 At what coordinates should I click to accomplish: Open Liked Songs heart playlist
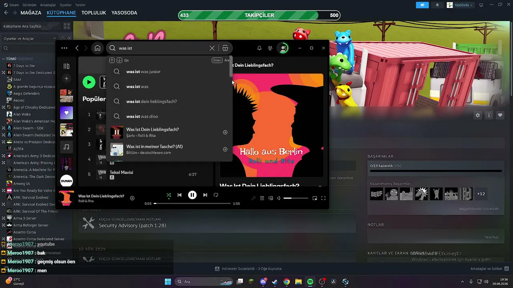pos(67,113)
